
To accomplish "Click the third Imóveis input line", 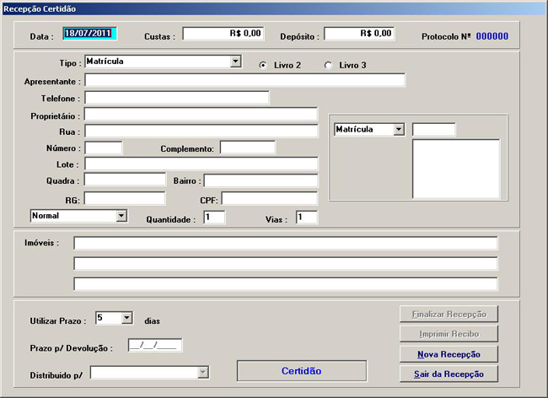I will pos(286,284).
